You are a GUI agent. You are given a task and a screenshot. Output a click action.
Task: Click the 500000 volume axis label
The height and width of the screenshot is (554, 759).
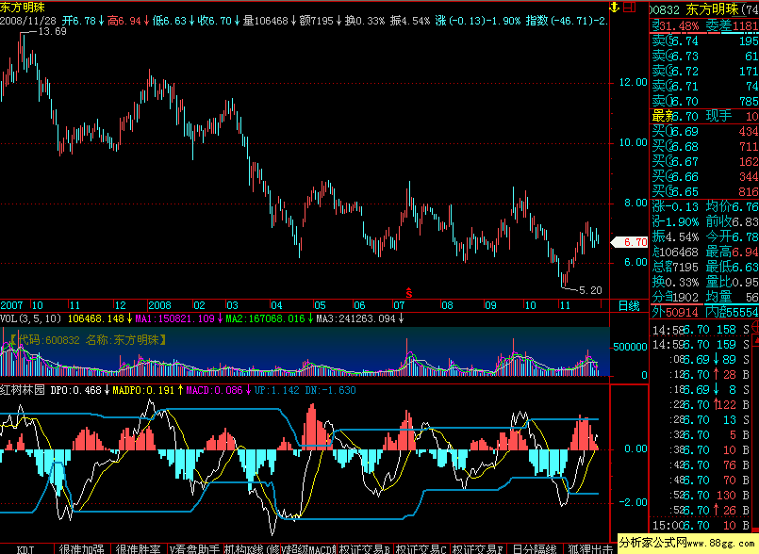pyautogui.click(x=630, y=347)
